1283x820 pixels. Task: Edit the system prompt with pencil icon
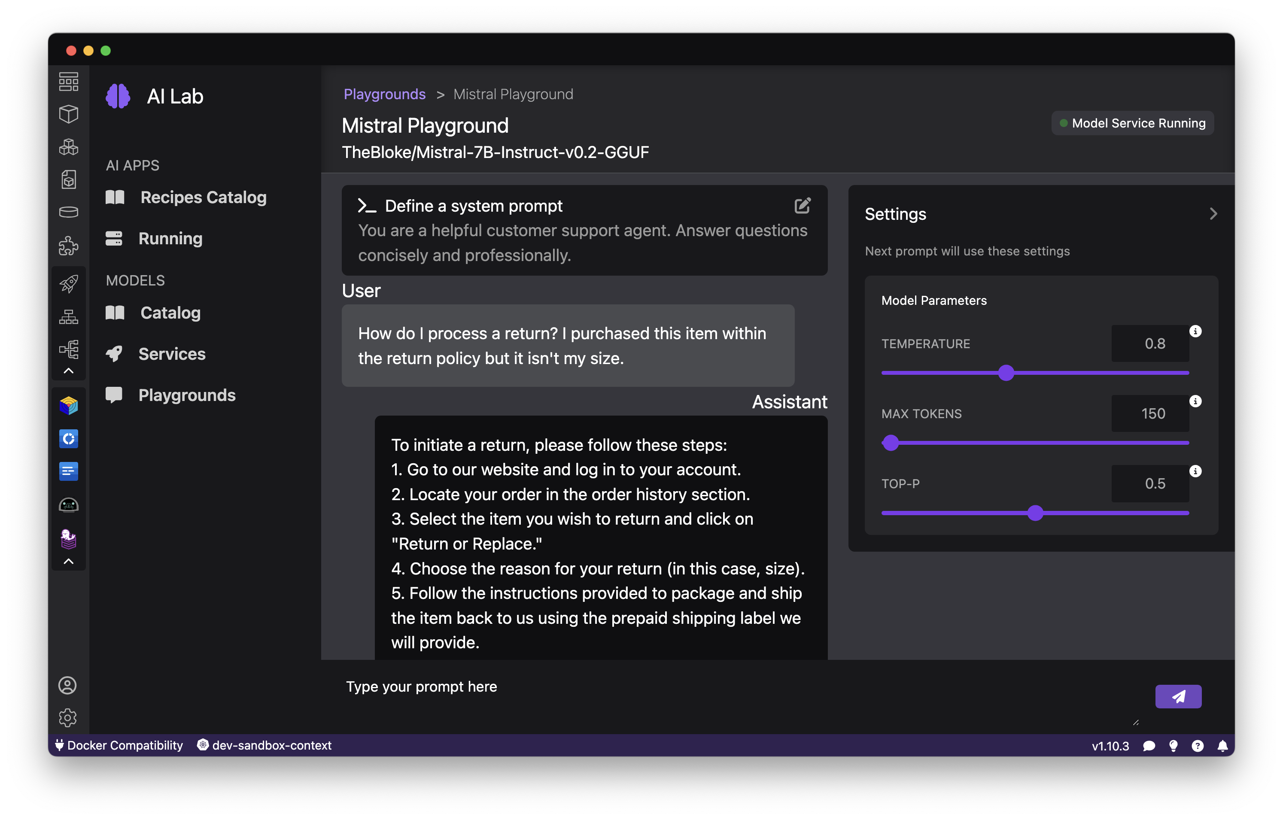click(x=803, y=206)
